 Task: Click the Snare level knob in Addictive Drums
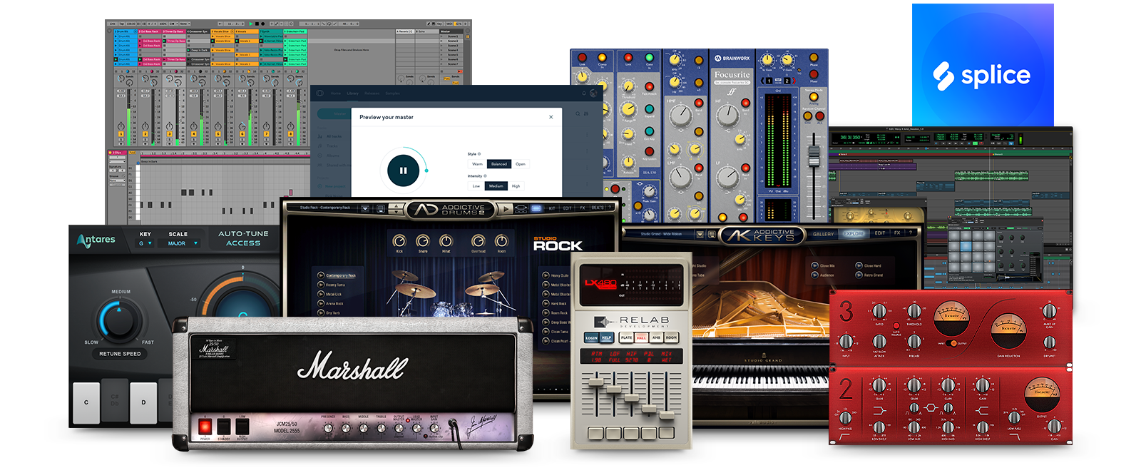(423, 241)
